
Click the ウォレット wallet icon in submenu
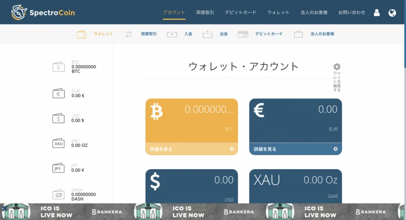(x=82, y=34)
